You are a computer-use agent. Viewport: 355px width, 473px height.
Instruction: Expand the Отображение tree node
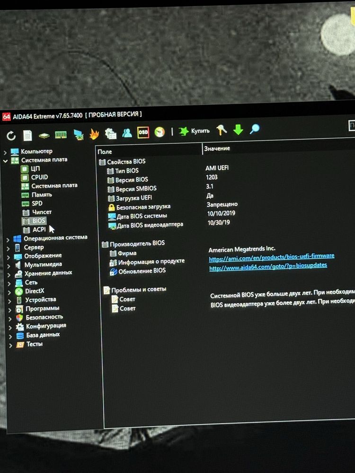pos(9,257)
